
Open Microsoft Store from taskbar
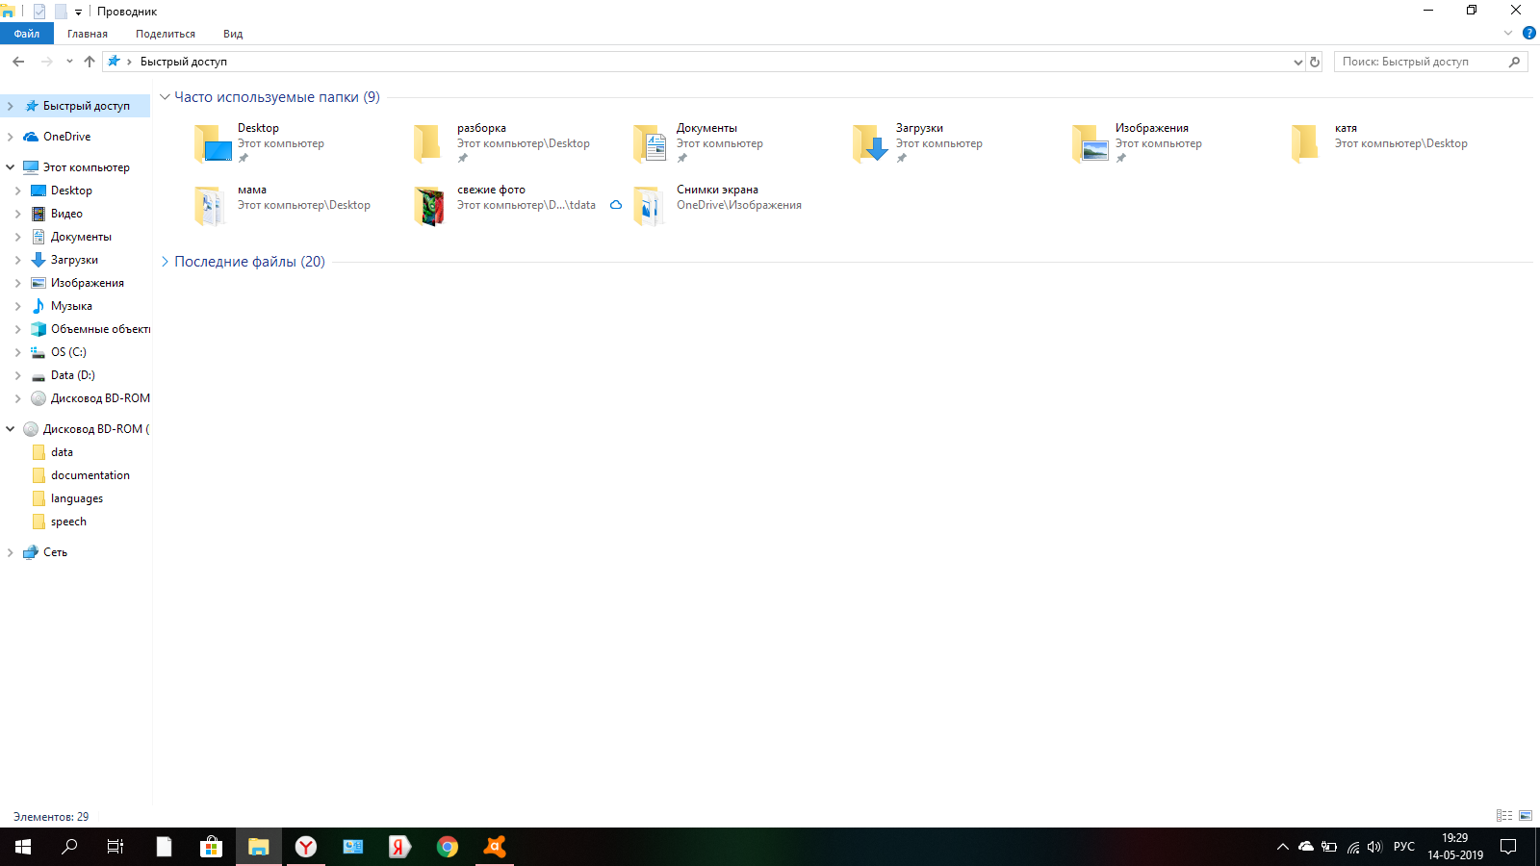[x=211, y=847]
